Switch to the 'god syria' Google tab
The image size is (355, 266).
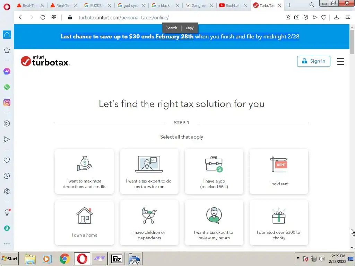click(x=131, y=6)
